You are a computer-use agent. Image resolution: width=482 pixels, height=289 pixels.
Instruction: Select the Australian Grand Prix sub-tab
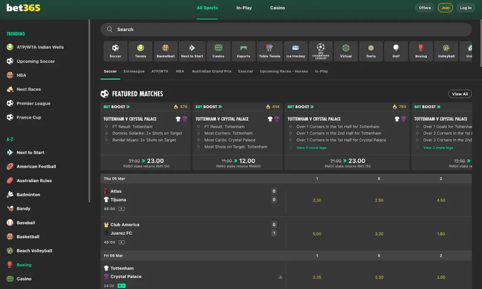[x=212, y=71]
